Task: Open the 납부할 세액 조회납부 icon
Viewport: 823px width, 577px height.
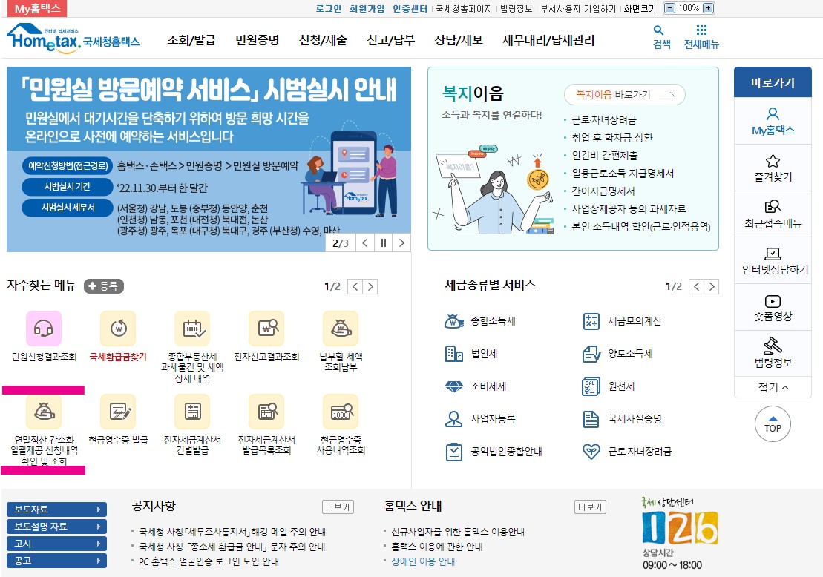Action: pos(341,329)
